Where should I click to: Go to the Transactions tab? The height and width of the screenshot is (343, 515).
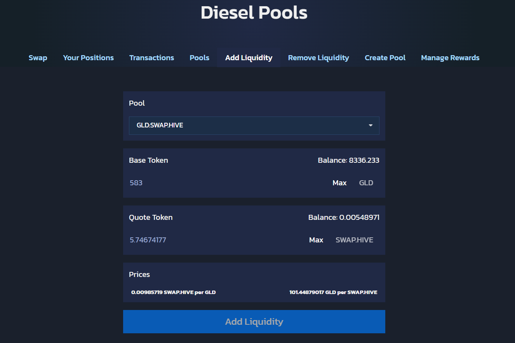tap(151, 58)
